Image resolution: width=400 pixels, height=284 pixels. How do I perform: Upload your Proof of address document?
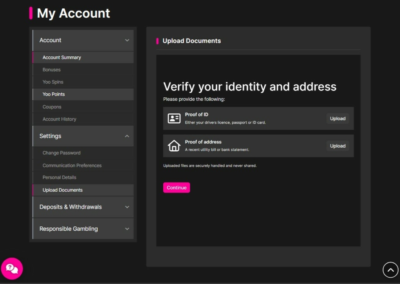(x=337, y=146)
